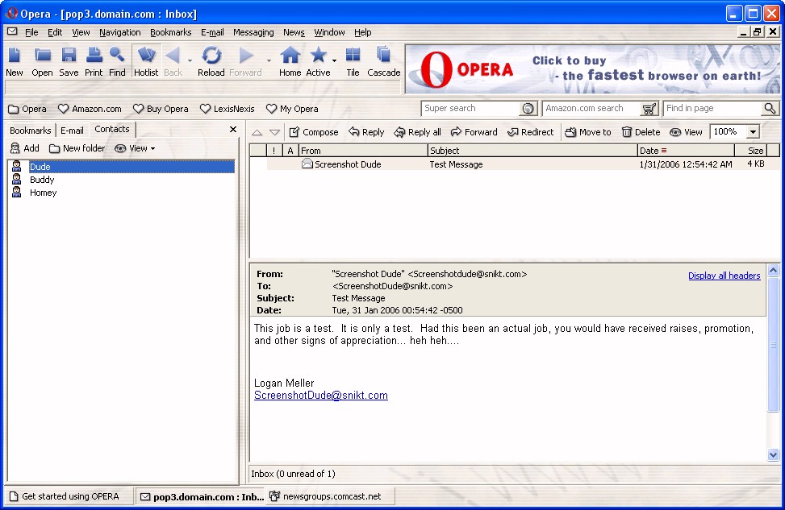Toggle the Hotlist panel button
Image resolution: width=785 pixels, height=510 pixels.
pos(146,61)
